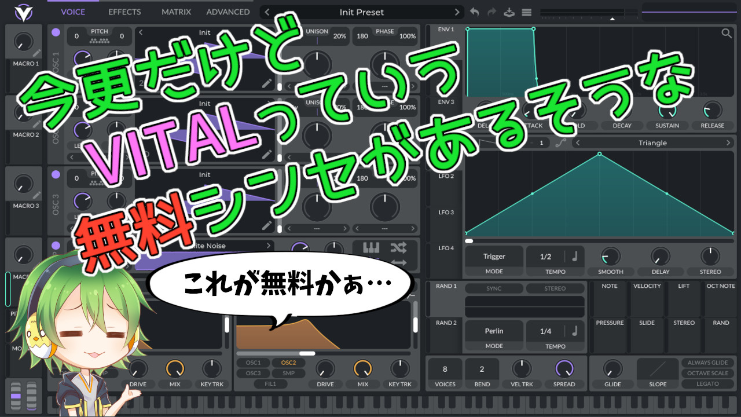This screenshot has width=741, height=417.
Task: Click the voice Spread knob
Action: 564,369
